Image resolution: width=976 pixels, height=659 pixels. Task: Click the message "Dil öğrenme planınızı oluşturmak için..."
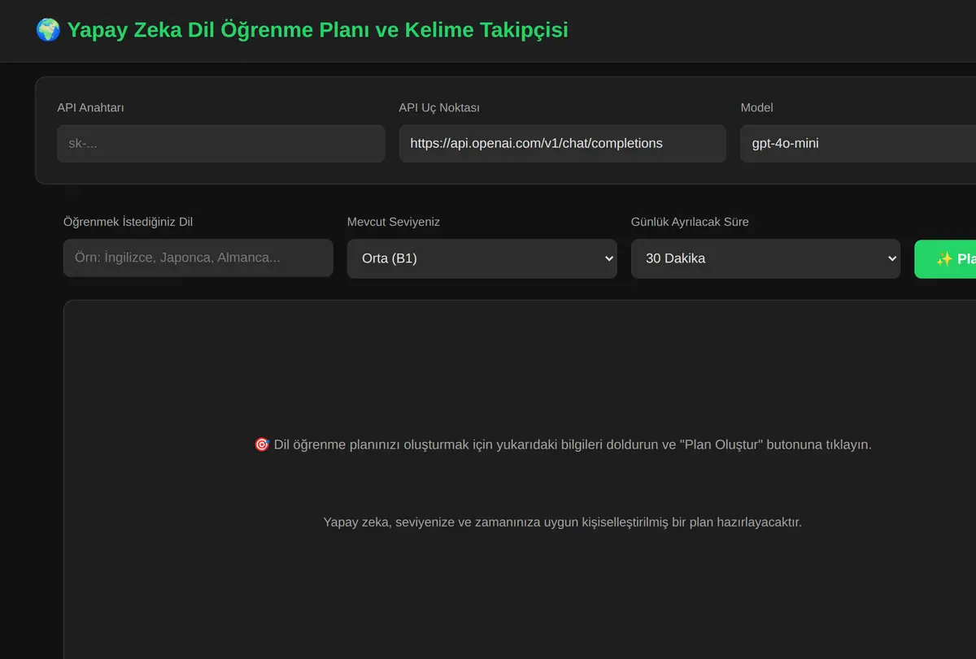coord(573,444)
